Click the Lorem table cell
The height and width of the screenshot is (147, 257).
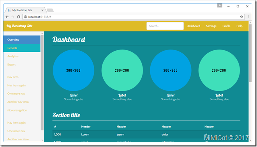tap(85, 135)
